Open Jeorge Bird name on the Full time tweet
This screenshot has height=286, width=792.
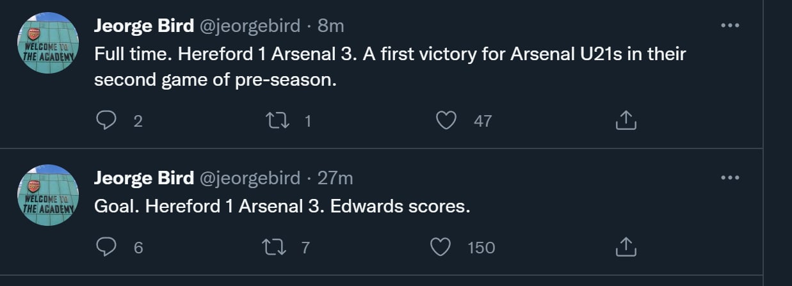[144, 26]
